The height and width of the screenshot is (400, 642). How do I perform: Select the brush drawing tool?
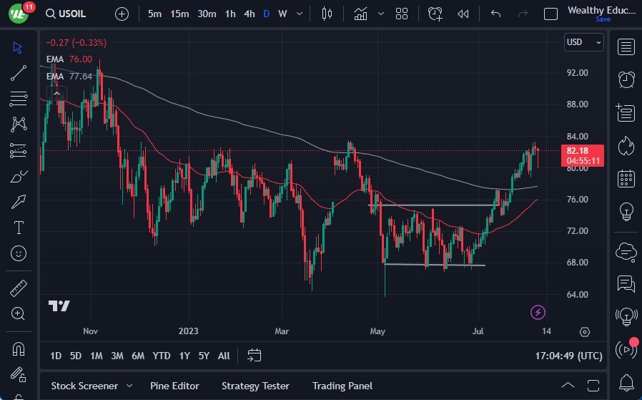(19, 176)
